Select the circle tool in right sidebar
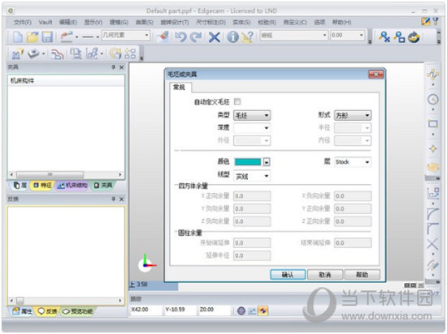 point(433,99)
